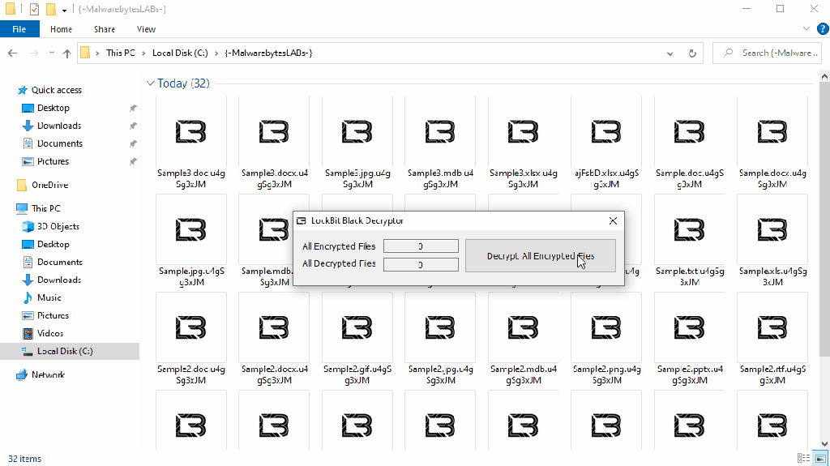Click Properties icon in quick access toolbar
Image resolution: width=830 pixels, height=466 pixels.
[34, 9]
